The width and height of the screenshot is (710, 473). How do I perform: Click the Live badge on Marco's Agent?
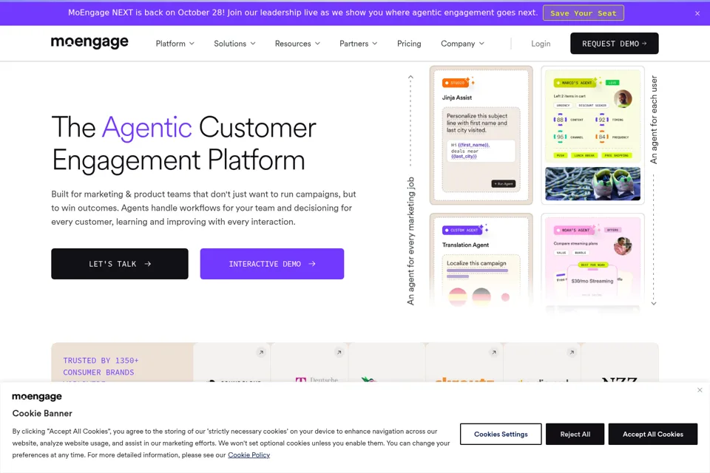point(612,83)
